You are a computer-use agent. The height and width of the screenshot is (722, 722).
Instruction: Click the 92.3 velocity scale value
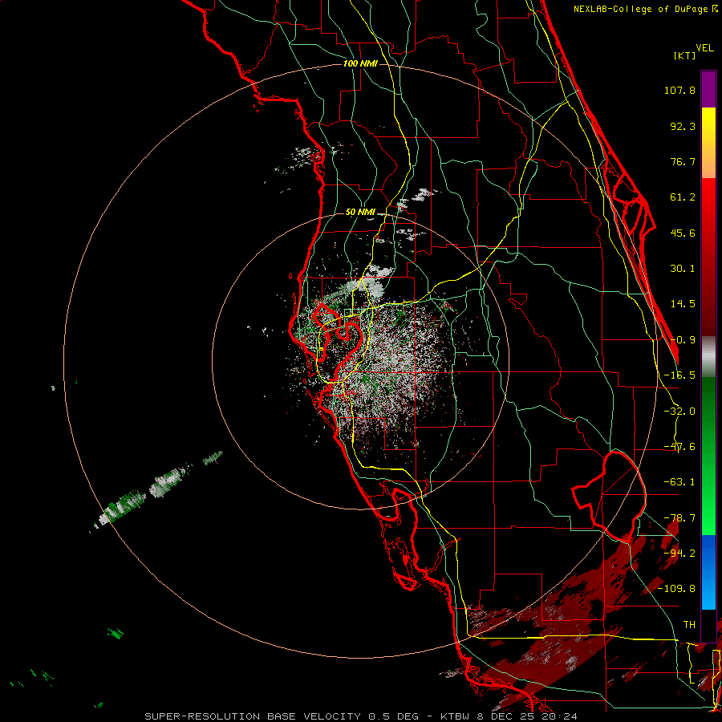(683, 126)
